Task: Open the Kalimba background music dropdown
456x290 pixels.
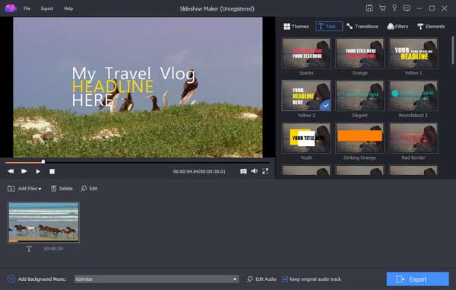Action: click(x=157, y=279)
